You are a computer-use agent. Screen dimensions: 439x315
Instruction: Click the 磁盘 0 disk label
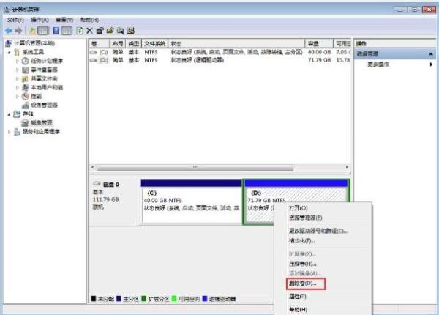[x=111, y=185]
